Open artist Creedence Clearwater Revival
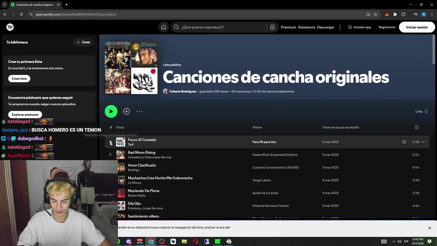Viewport: 437px width, 246px height. click(150, 157)
